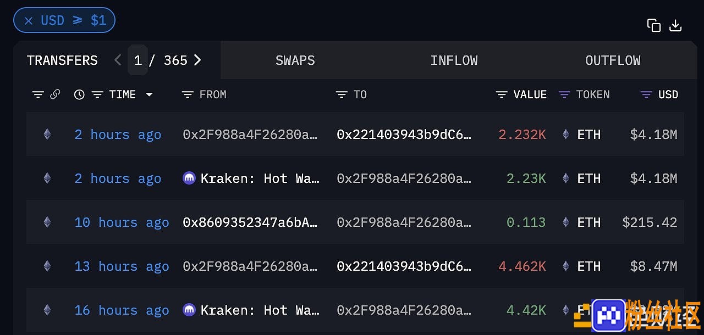Copy transfers using the copy icon
704x335 pixels.
tap(653, 25)
